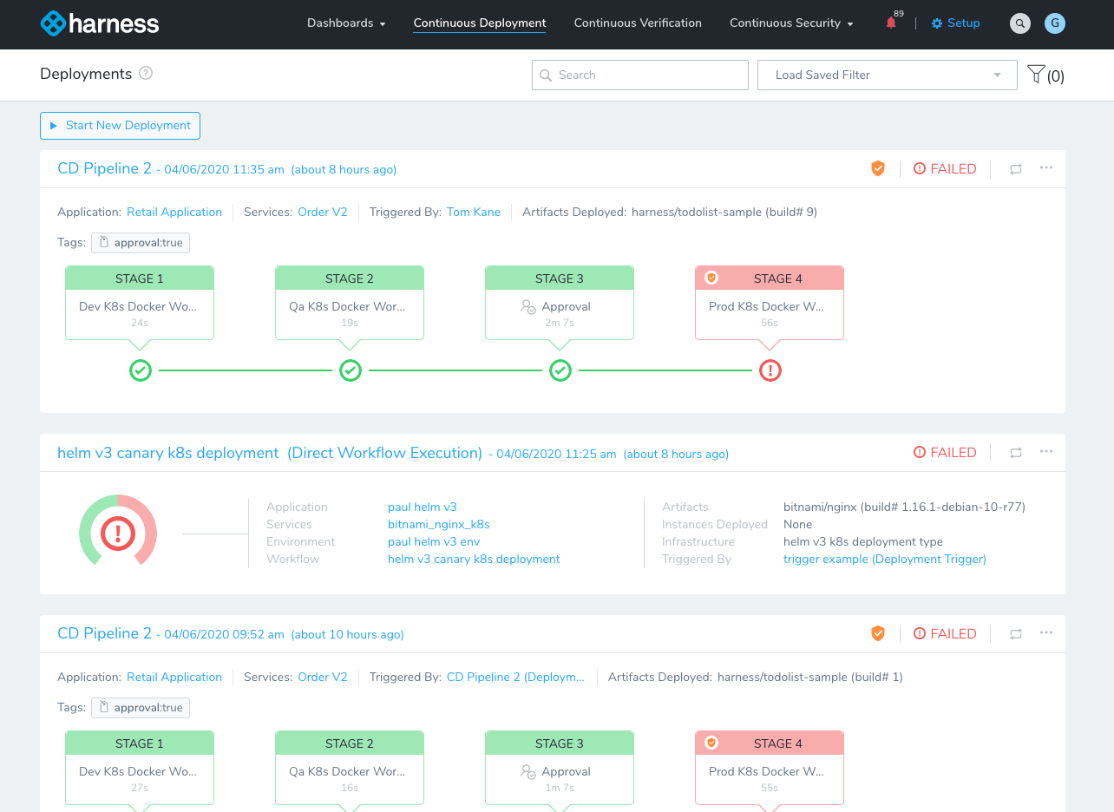Open the Tom Kane triggered-by link
The width and height of the screenshot is (1114, 812).
coord(474,213)
